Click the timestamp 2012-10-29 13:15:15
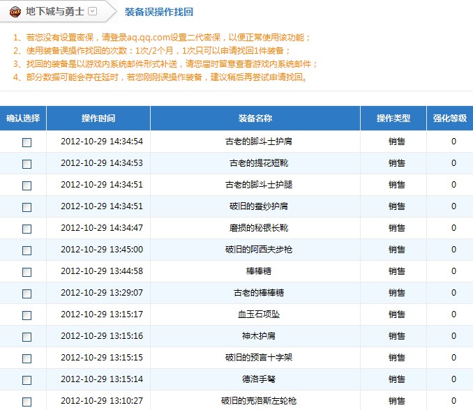473x410 pixels. click(102, 357)
